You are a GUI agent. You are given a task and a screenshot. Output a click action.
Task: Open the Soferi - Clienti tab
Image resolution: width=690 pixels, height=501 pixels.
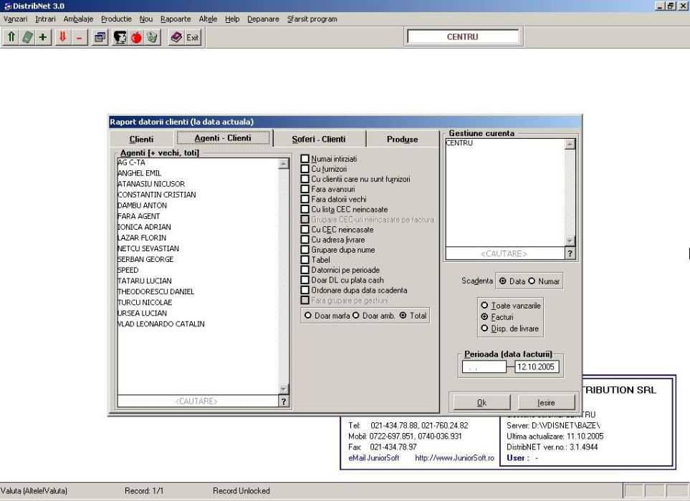(319, 139)
